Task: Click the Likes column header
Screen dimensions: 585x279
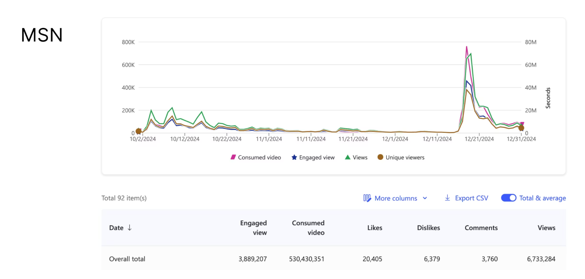Action: [375, 228]
